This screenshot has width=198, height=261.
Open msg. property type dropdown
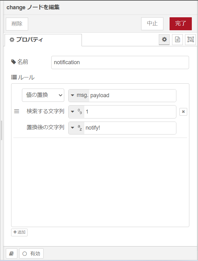79,96
